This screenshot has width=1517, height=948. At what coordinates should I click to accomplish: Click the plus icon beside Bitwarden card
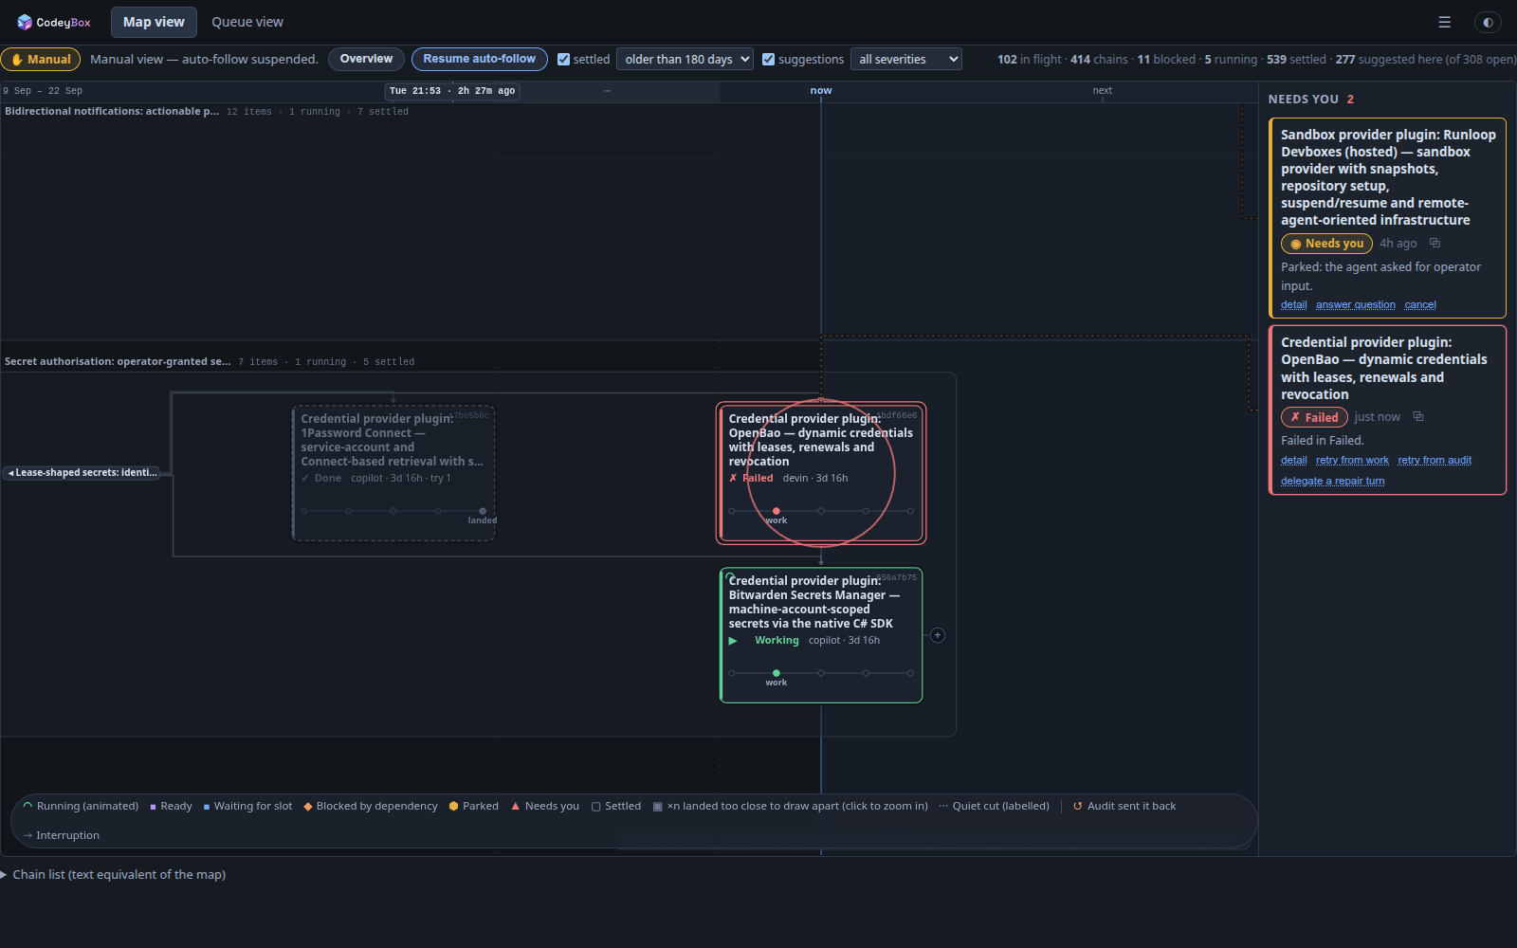[937, 635]
